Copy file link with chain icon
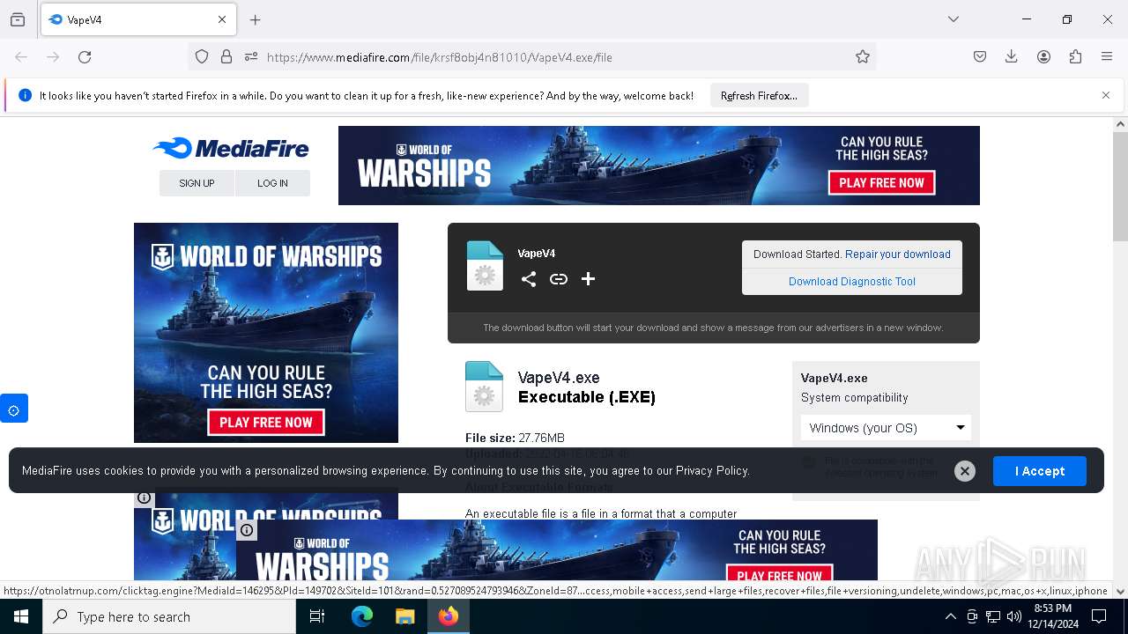Viewport: 1128px width, 634px height. click(559, 279)
